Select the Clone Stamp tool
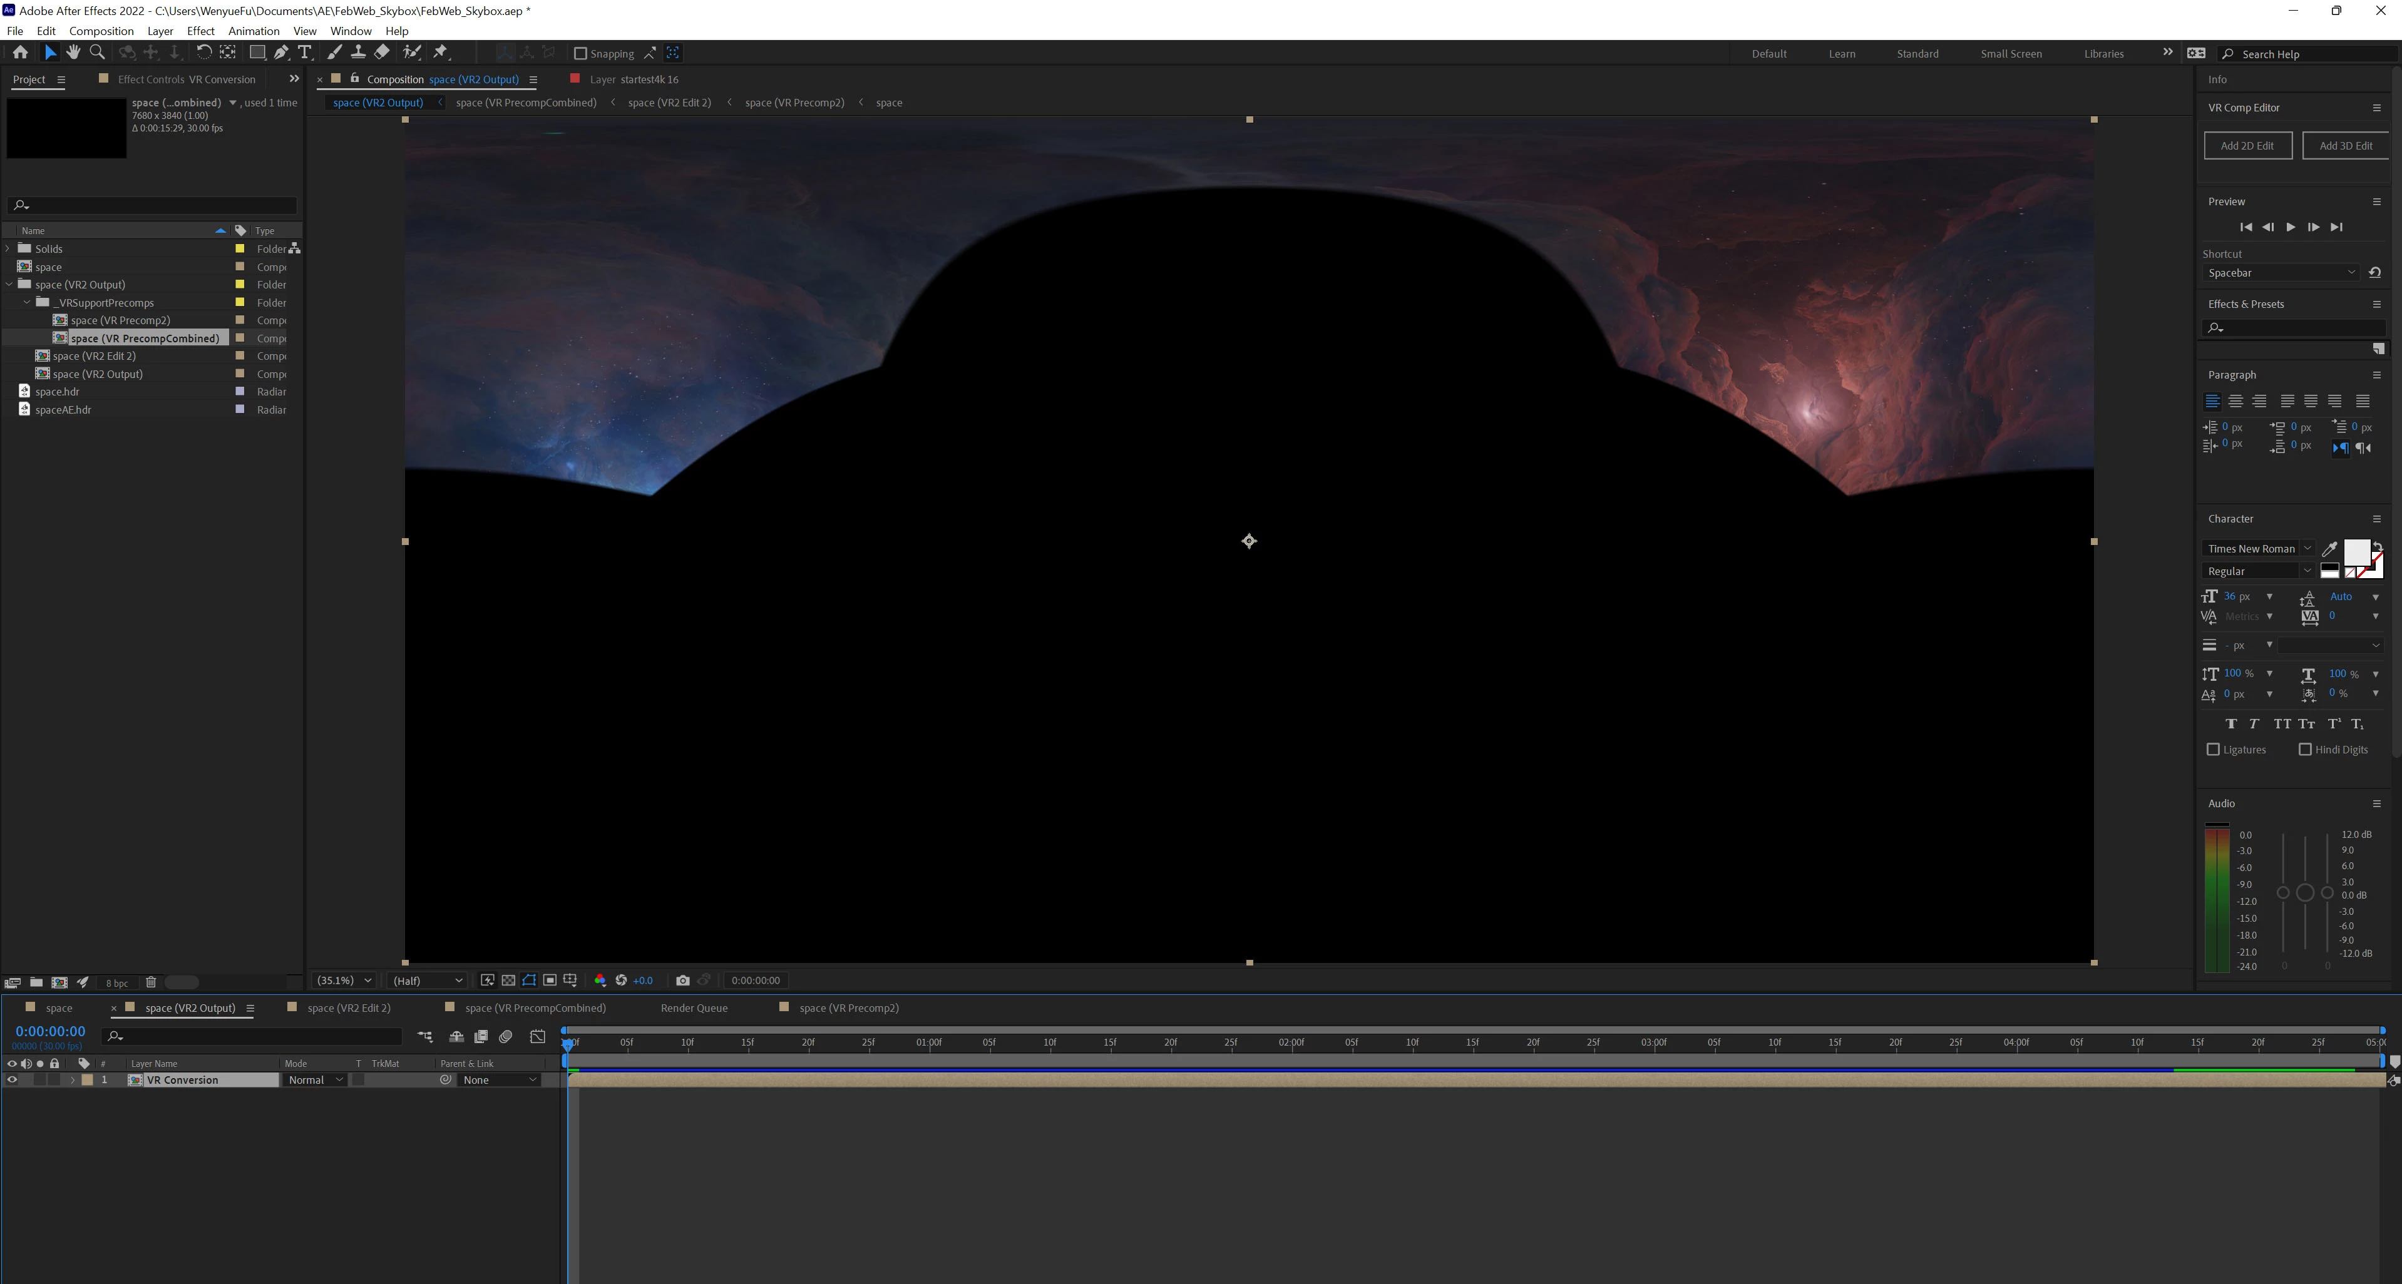 pyautogui.click(x=358, y=53)
